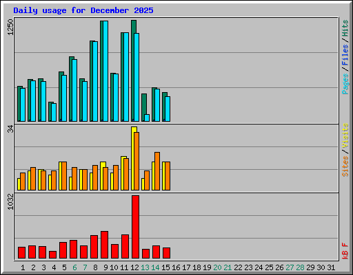Click the cyan files bar for day 6

pos(74,90)
